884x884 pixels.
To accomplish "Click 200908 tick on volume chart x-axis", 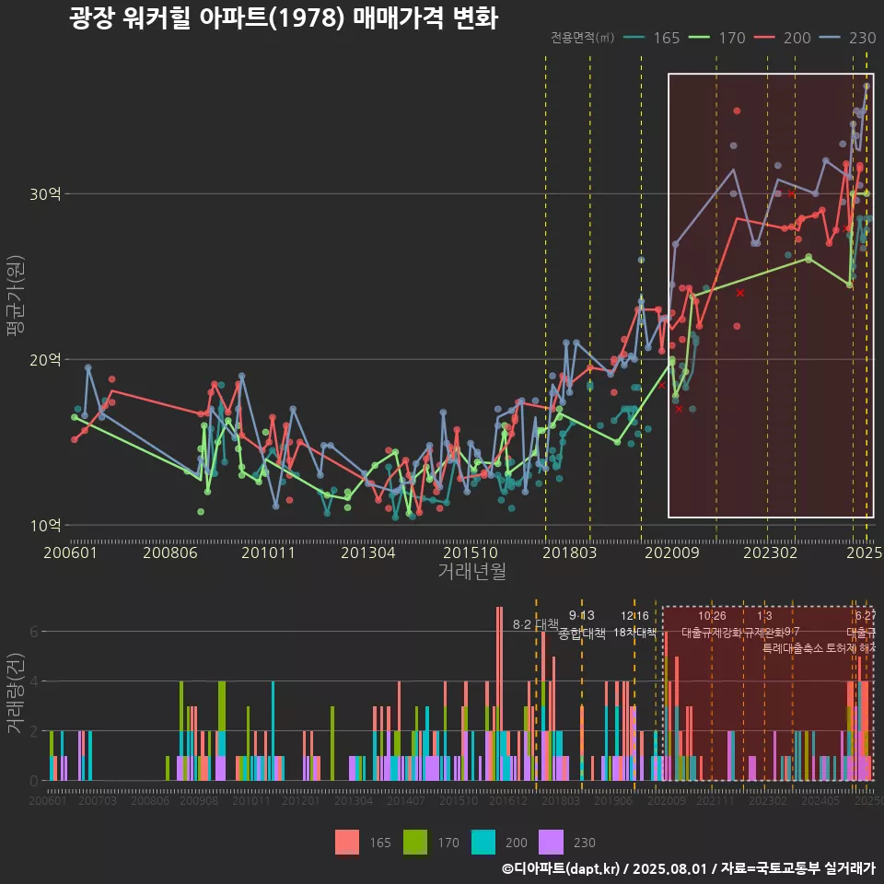I will click(199, 800).
